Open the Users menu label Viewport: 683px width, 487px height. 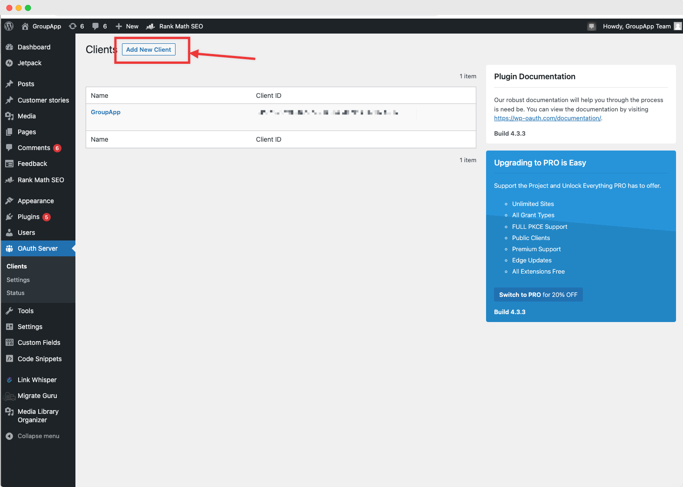(27, 233)
